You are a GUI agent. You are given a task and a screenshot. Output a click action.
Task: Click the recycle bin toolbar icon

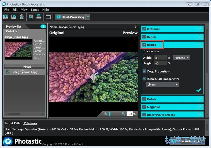click(31, 17)
